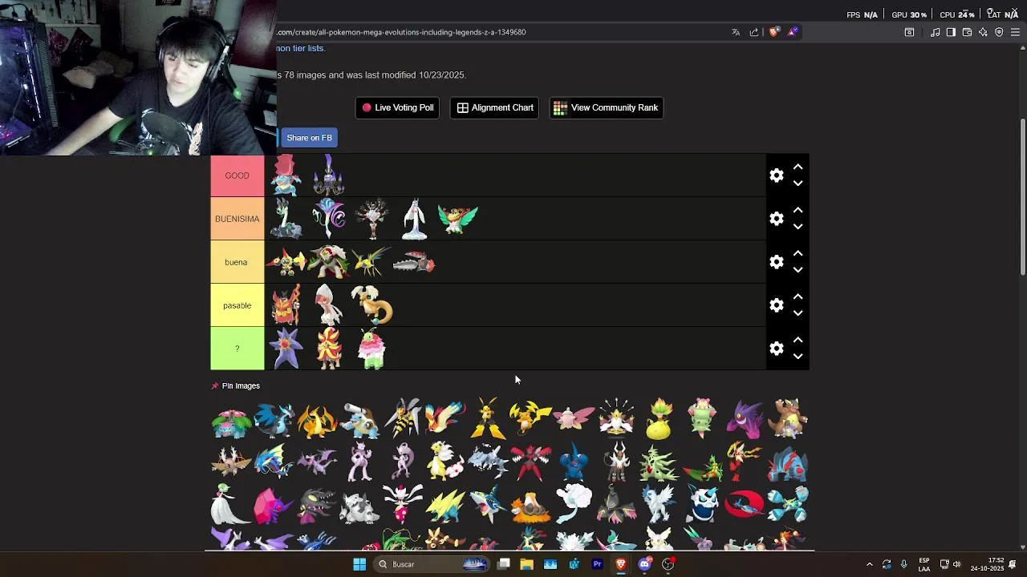Click View Community Rank button
This screenshot has height=577, width=1027.
pos(606,107)
